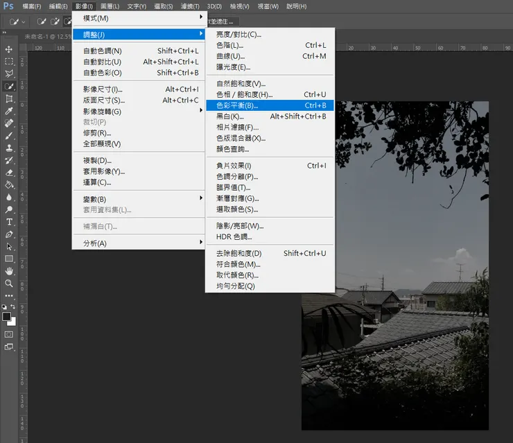Click the background color swatch
The width and height of the screenshot is (513, 443).
point(12,322)
